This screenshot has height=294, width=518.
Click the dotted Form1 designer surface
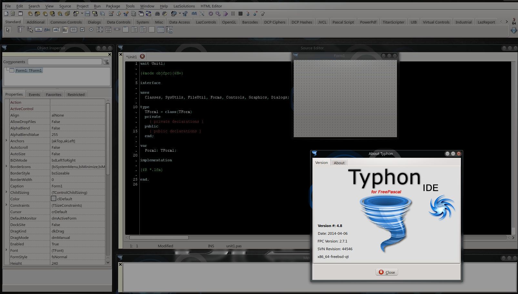345,98
